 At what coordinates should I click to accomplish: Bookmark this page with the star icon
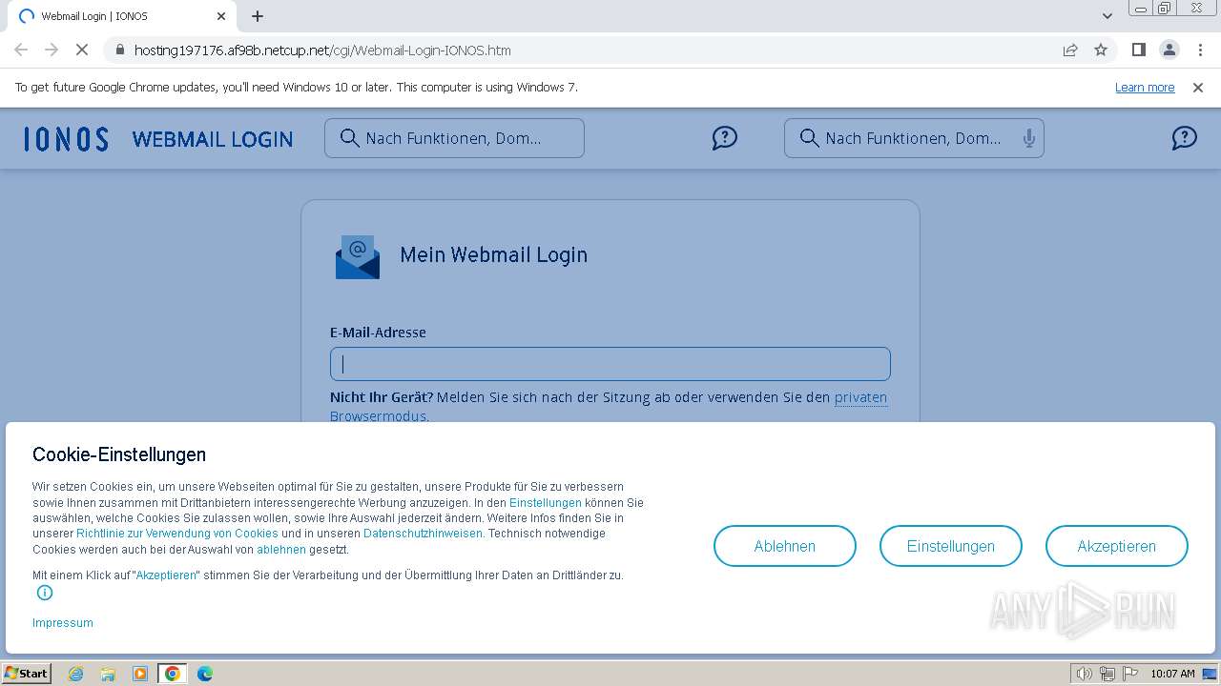click(x=1101, y=50)
